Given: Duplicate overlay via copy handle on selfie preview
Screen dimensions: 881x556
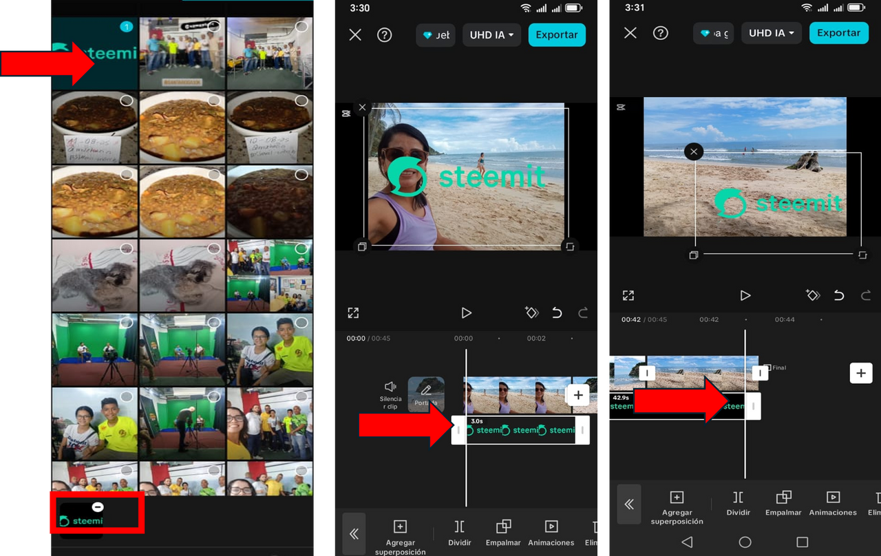Looking at the screenshot, I should click(362, 246).
